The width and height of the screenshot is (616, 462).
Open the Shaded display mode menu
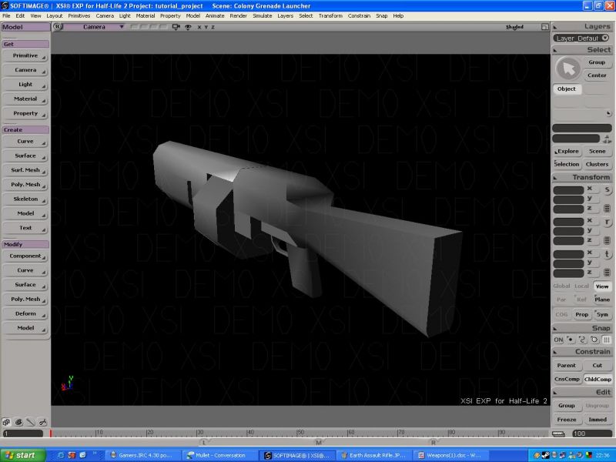[514, 27]
